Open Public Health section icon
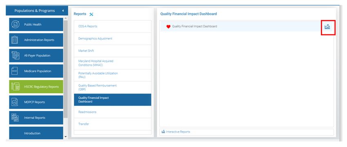This screenshot has height=147, width=347. 16,24
